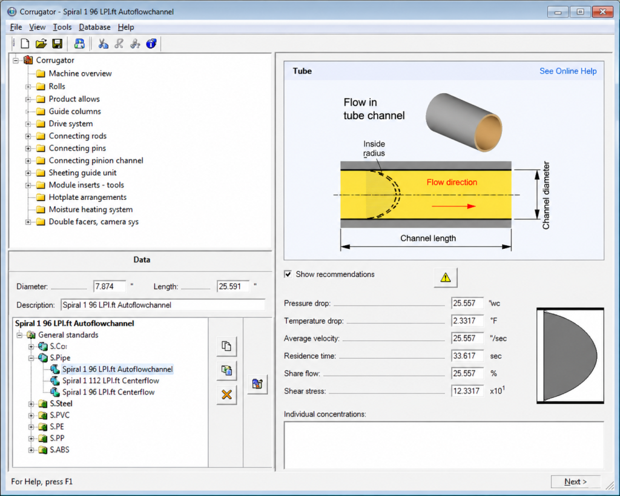This screenshot has width=620, height=496.
Task: Click the Description text field
Action: [163, 305]
